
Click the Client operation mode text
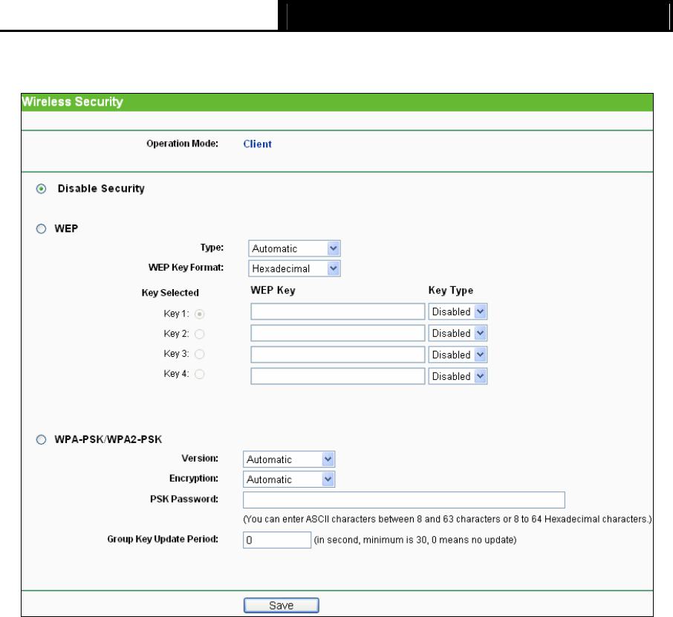[258, 144]
